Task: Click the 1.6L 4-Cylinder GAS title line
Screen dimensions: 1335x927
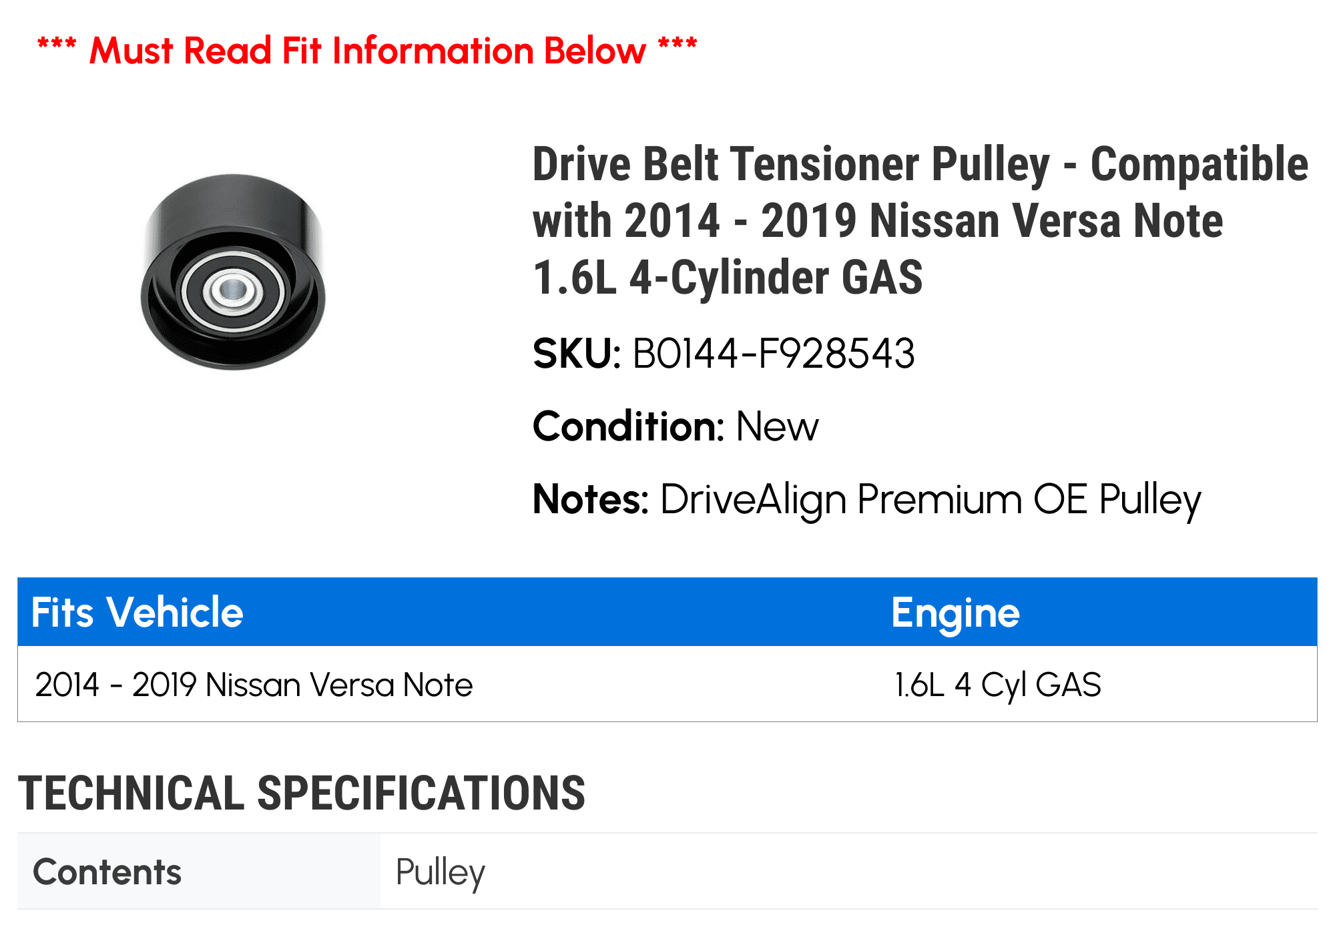Action: click(x=728, y=277)
